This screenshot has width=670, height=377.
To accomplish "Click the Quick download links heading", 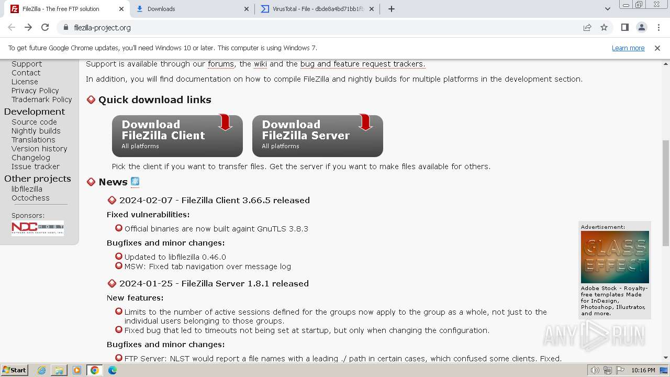I will click(x=155, y=99).
